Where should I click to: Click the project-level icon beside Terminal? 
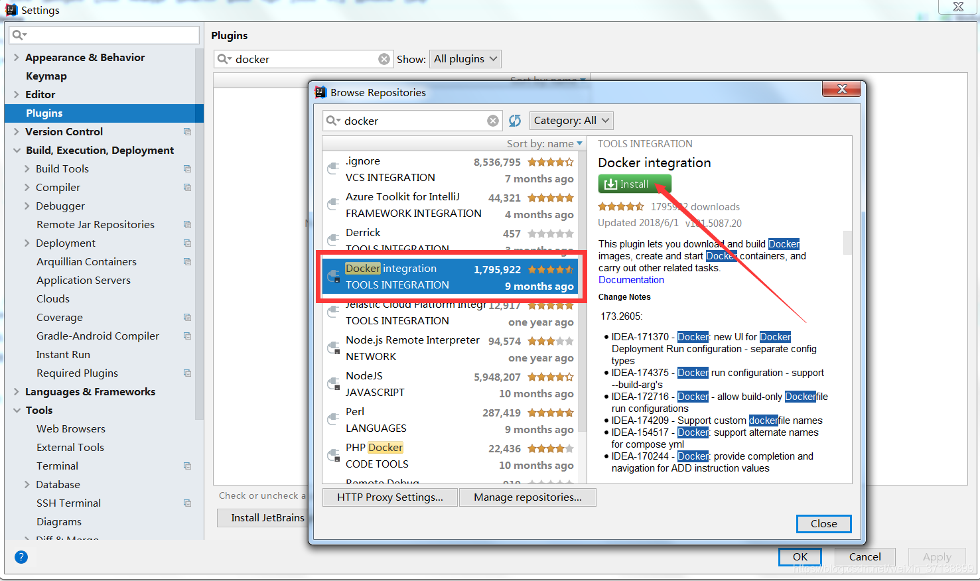pyautogui.click(x=187, y=466)
